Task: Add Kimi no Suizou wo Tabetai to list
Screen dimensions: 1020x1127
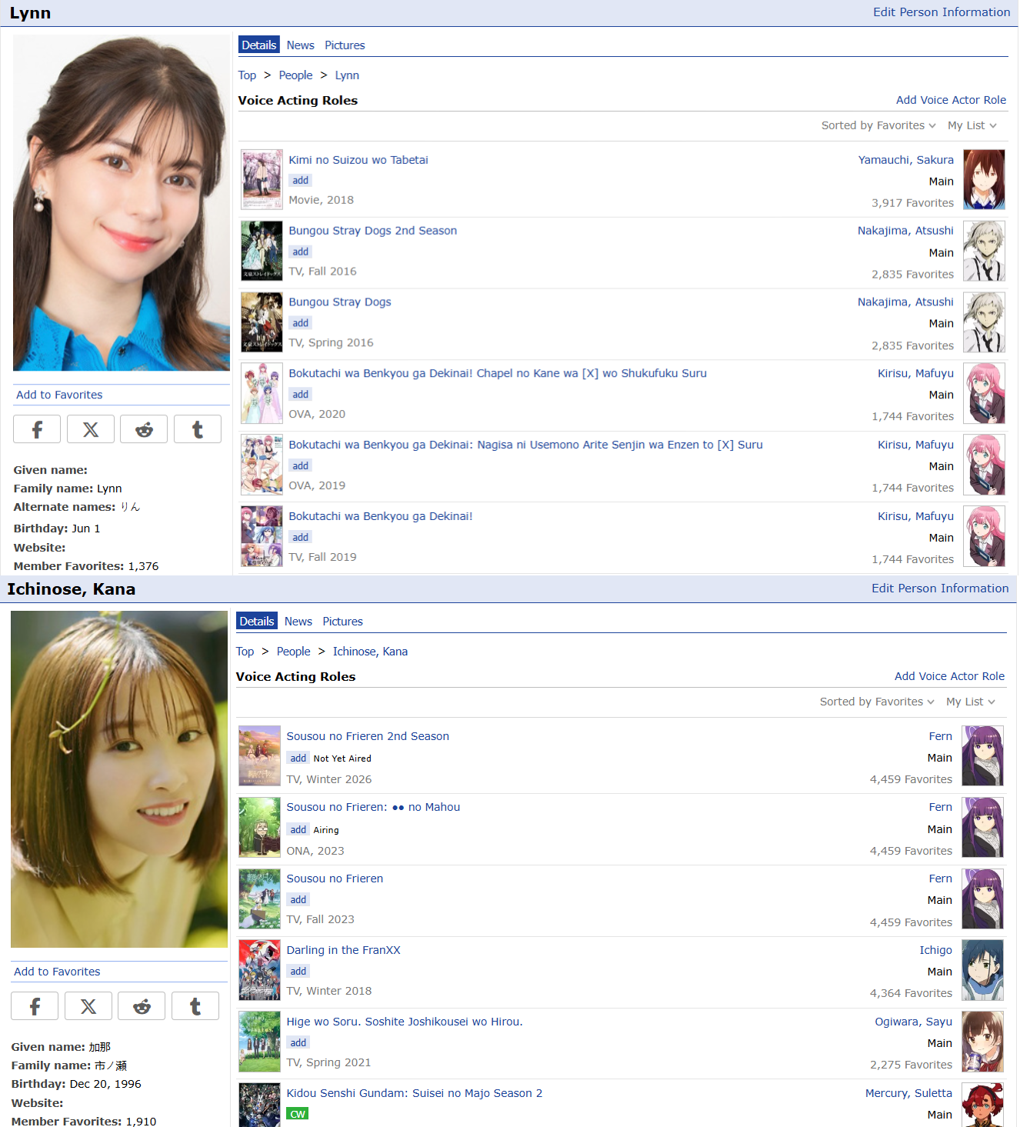Action: 300,181
